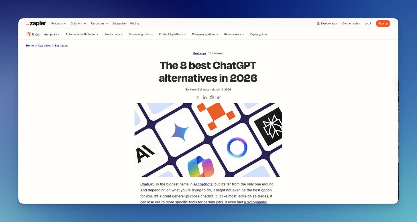This screenshot has height=222, width=417.
Task: Click Best apps tag above the title
Action: [x=200, y=53]
